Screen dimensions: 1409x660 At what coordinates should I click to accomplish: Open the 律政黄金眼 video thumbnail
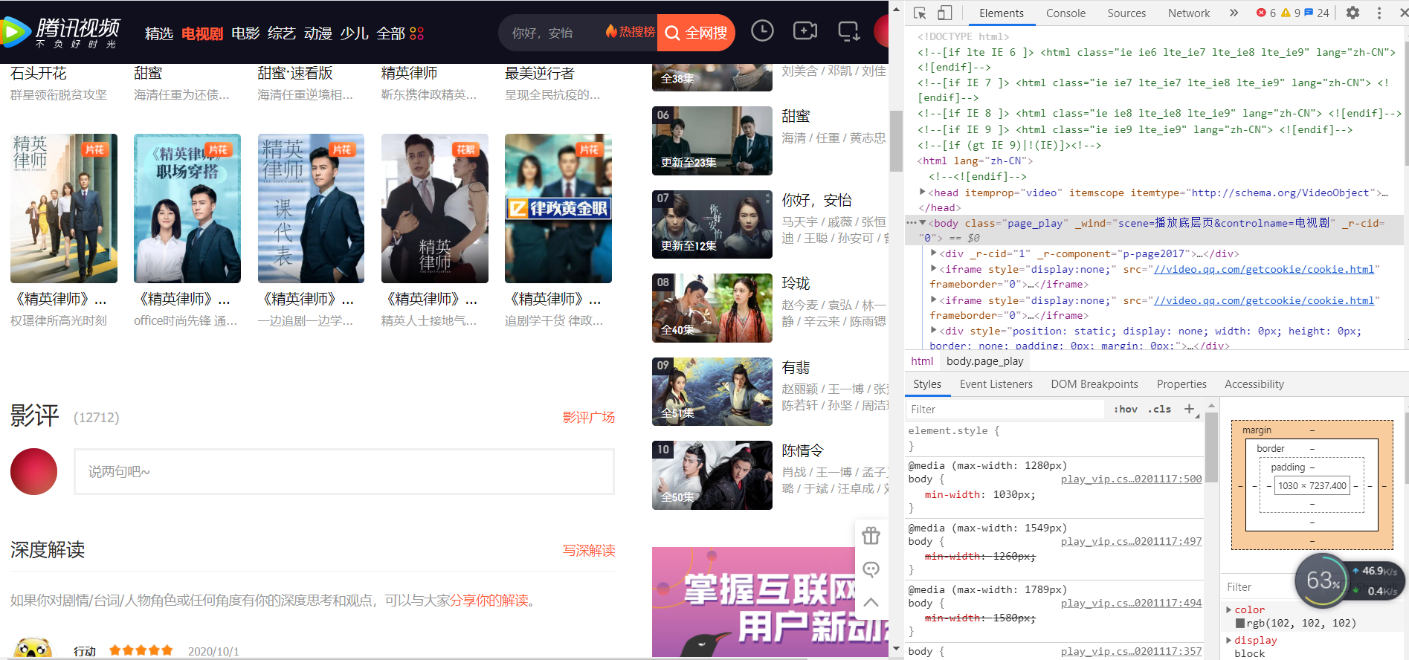[558, 208]
